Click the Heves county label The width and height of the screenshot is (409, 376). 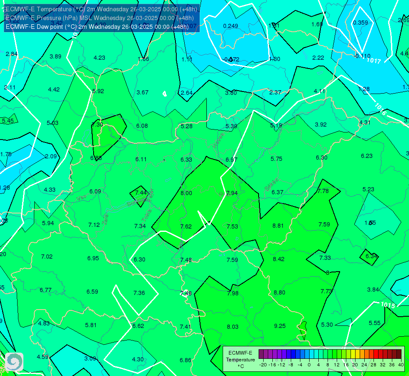tap(218, 140)
